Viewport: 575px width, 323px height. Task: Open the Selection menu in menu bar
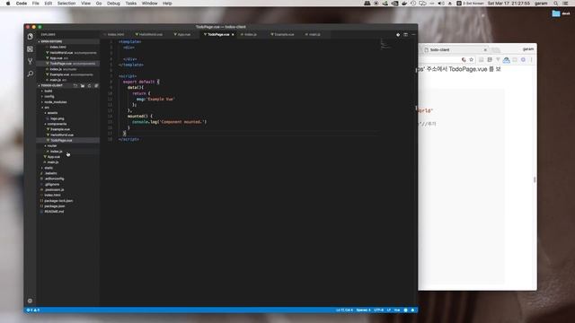pos(66,4)
